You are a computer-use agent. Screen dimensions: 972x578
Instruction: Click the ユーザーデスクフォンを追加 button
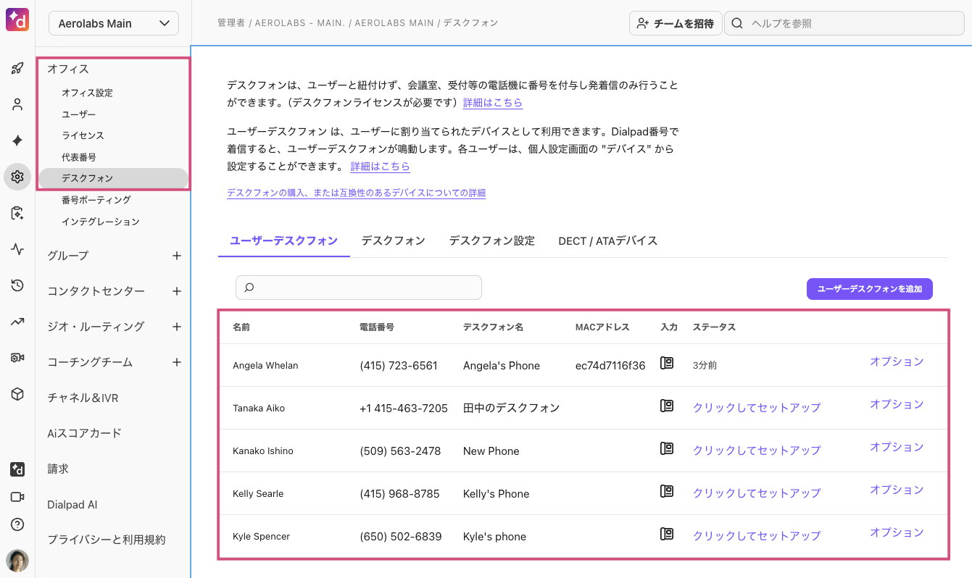click(869, 289)
